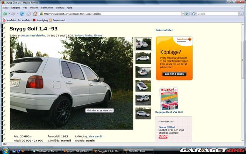This screenshot has height=154, width=246.
Task: Stop page loading with the stop icon
Action: (28, 13)
